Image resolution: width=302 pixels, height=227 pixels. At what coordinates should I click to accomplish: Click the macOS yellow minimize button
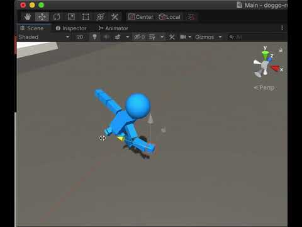coord(32,5)
